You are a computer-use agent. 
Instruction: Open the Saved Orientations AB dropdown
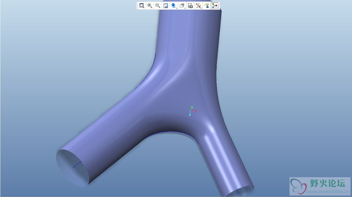(182, 6)
